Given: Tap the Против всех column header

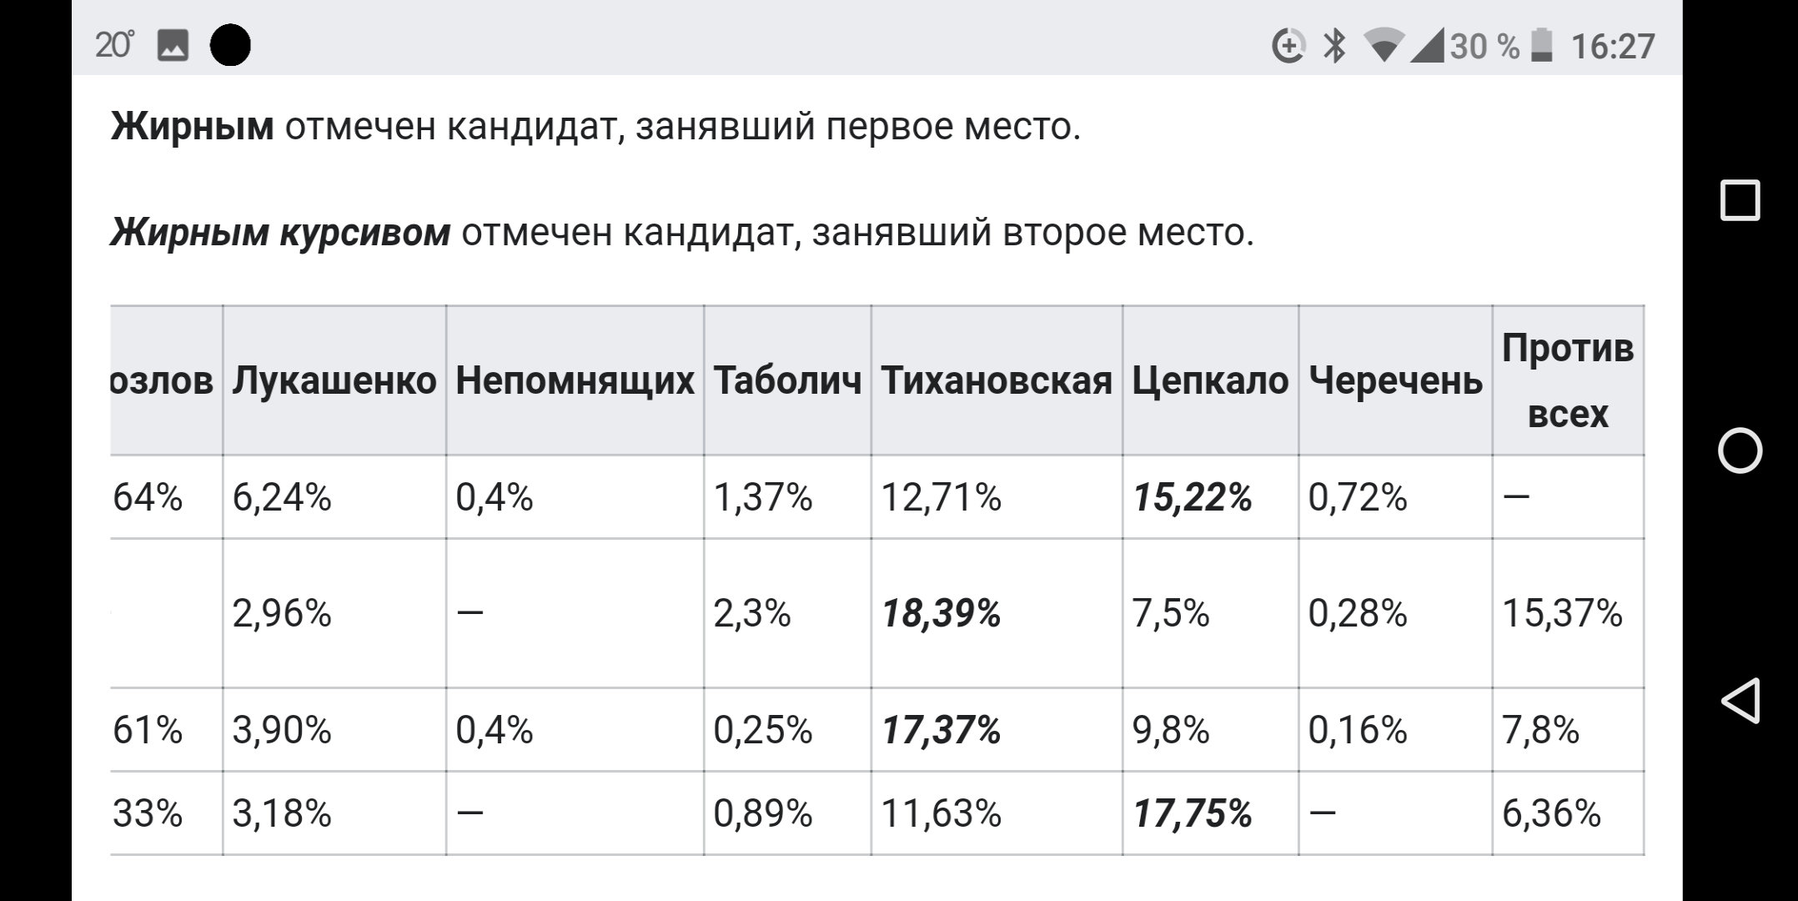Looking at the screenshot, I should [1568, 380].
